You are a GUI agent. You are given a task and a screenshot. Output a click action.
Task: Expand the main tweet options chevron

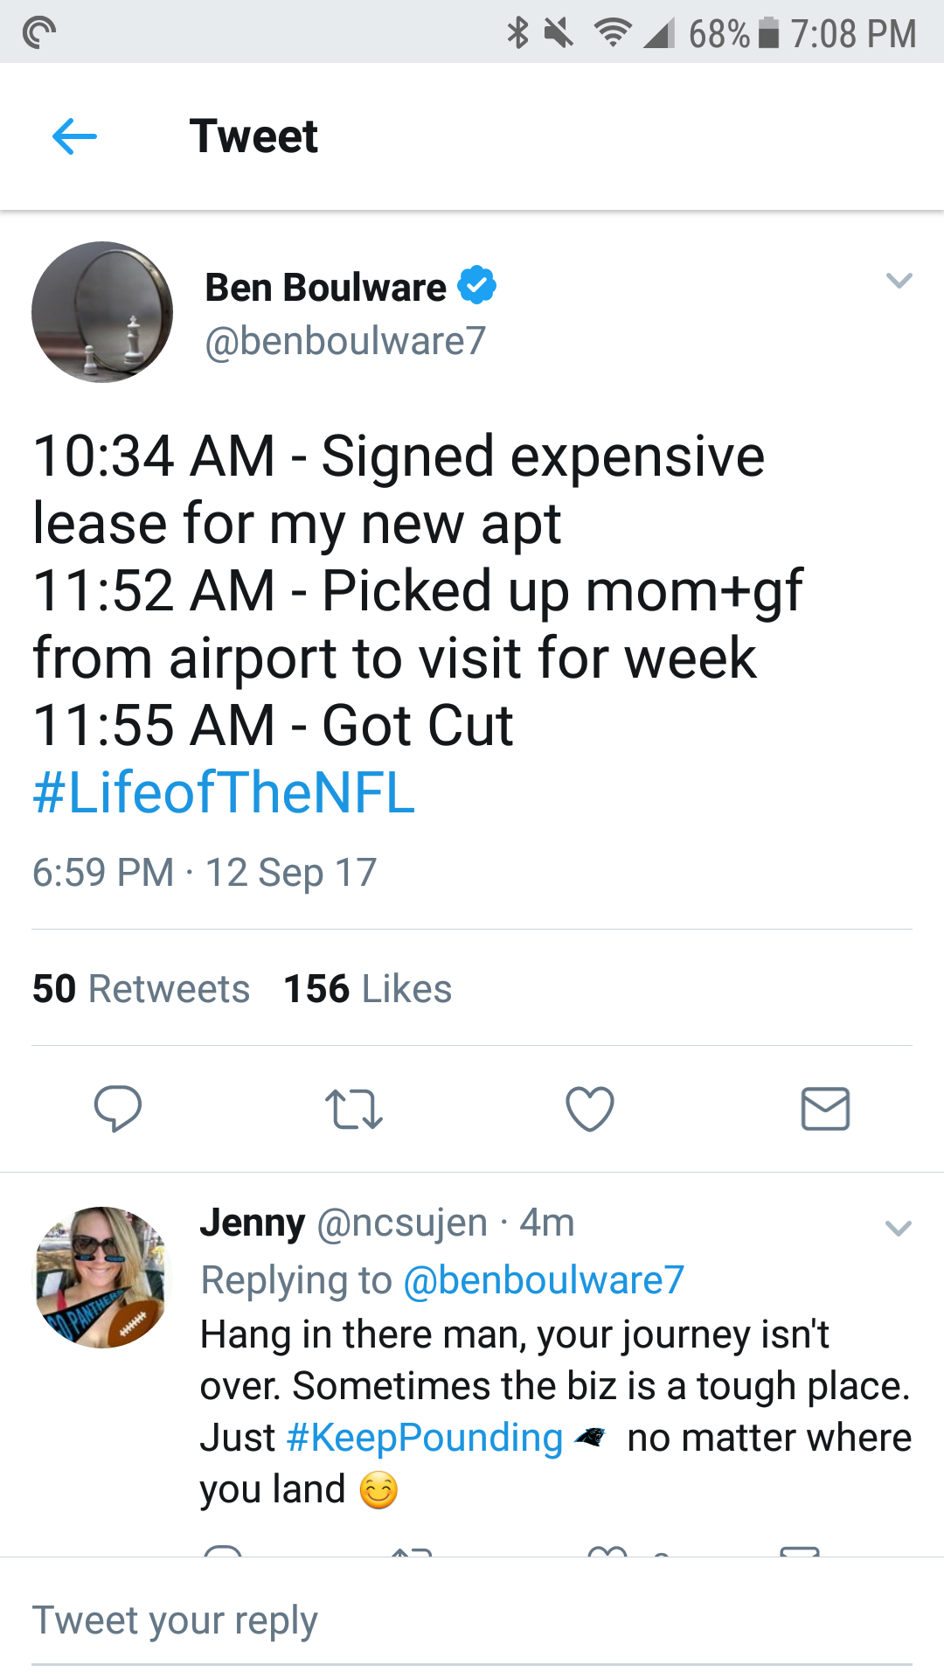coord(899,281)
